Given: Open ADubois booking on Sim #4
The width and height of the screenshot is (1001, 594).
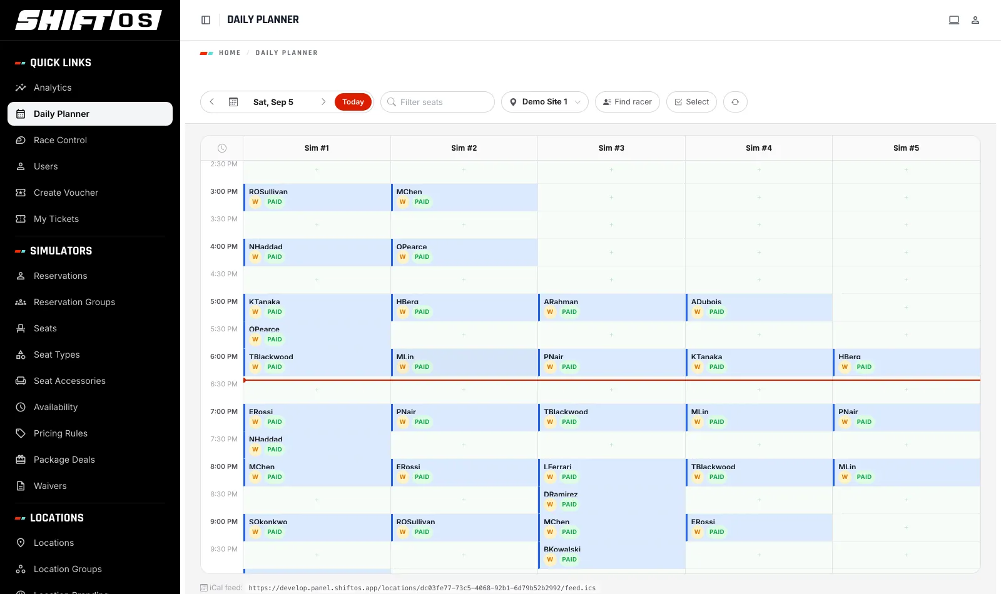Looking at the screenshot, I should (759, 307).
